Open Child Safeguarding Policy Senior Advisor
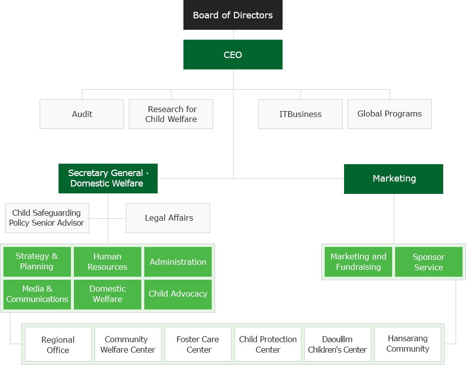Image resolution: width=466 pixels, height=365 pixels. coord(47,218)
